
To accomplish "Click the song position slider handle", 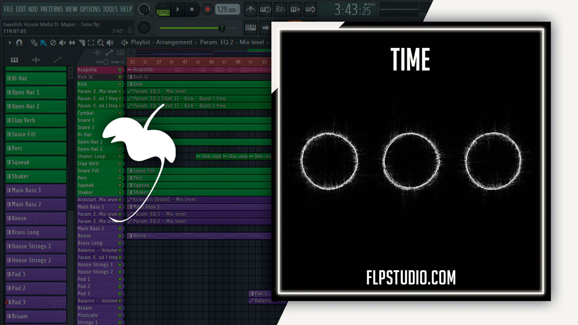I will coord(222,28).
